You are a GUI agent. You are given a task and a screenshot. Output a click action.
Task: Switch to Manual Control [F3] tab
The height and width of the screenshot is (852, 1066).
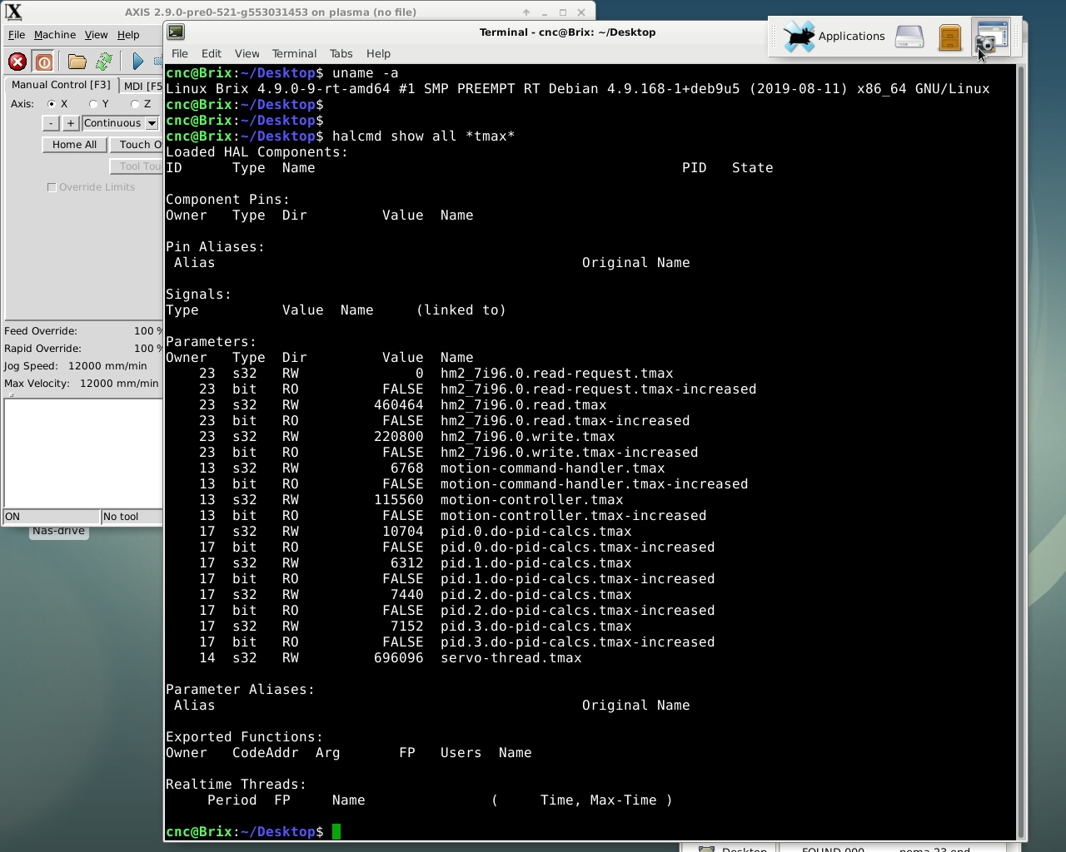click(61, 85)
